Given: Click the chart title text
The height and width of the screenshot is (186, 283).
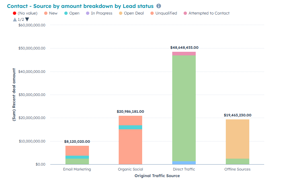Looking at the screenshot, I should (x=80, y=6).
